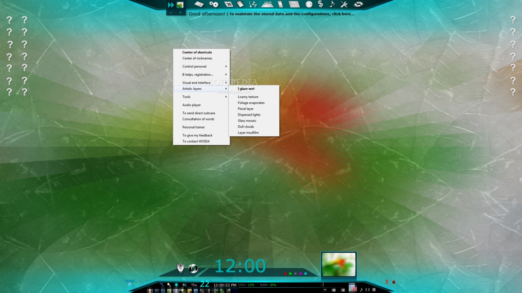Image resolution: width=522 pixels, height=293 pixels.
Task: Click the green color dot
Action: click(290, 273)
